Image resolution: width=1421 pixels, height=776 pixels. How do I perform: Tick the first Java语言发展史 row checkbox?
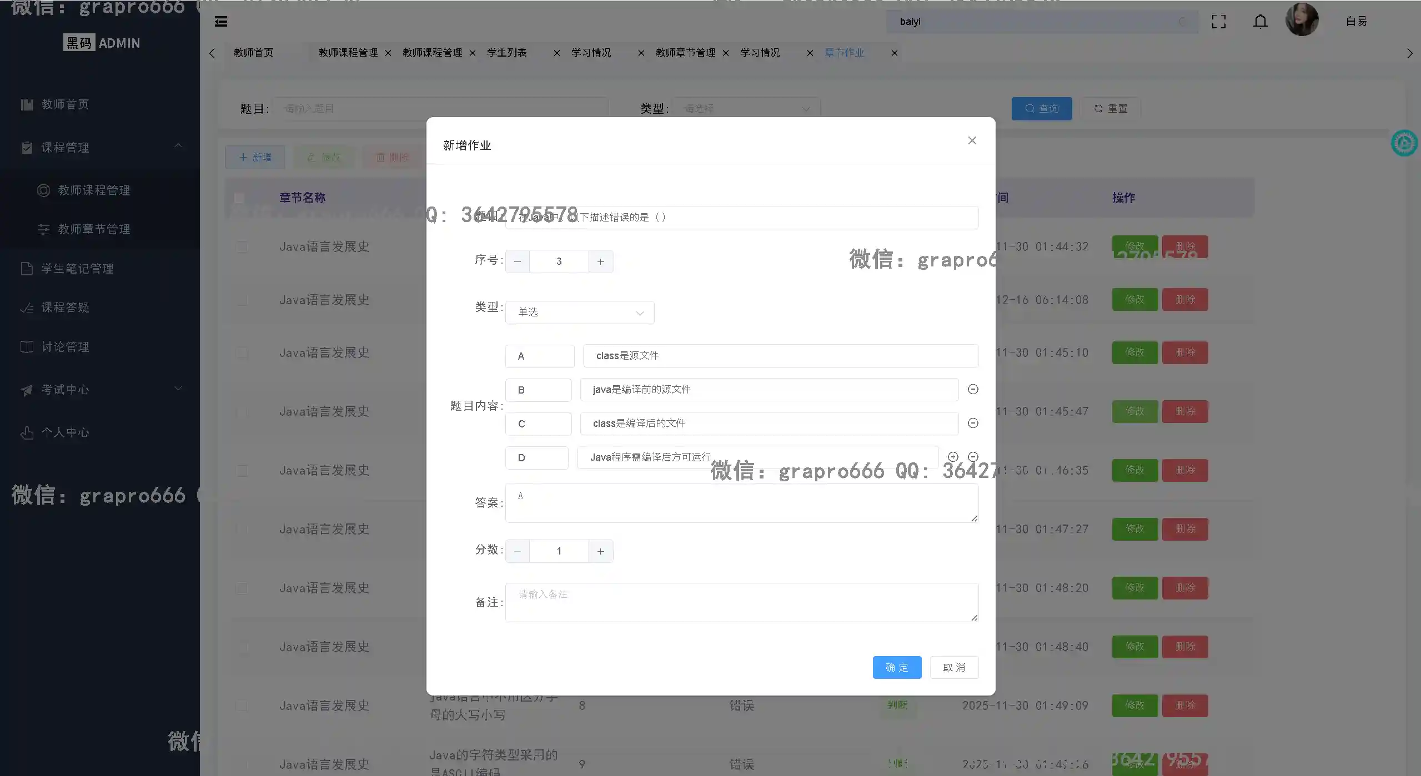coord(242,247)
